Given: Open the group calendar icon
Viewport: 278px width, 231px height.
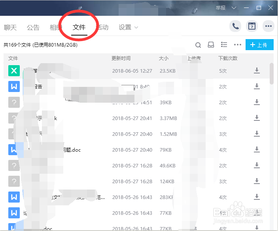Looking at the screenshot, I should (252, 26).
